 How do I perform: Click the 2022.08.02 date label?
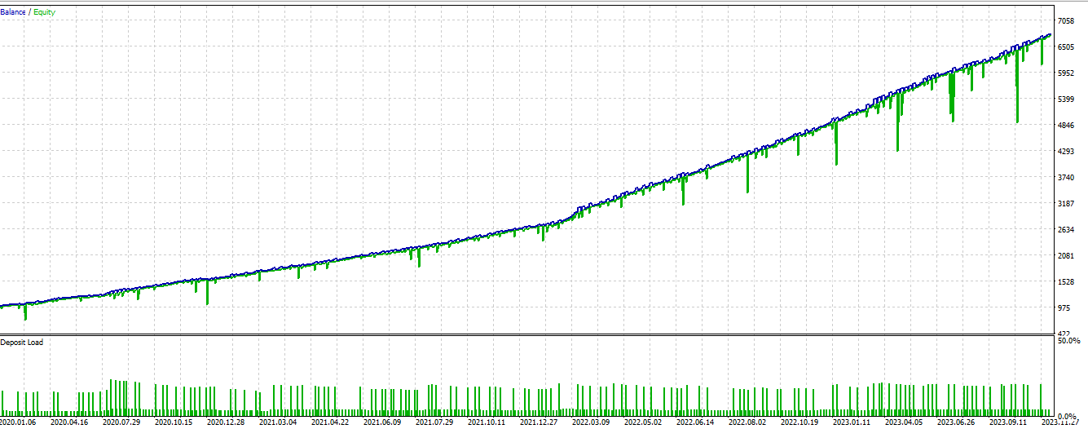(x=747, y=422)
